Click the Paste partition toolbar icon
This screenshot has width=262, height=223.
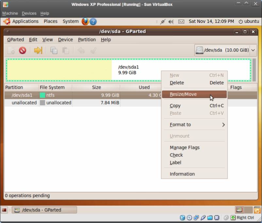[65, 50]
